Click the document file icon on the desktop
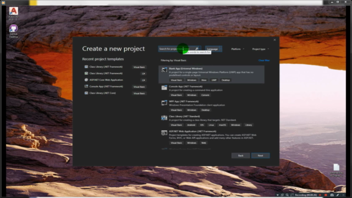Image resolution: width=352 pixels, height=198 pixels. pyautogui.click(x=336, y=167)
